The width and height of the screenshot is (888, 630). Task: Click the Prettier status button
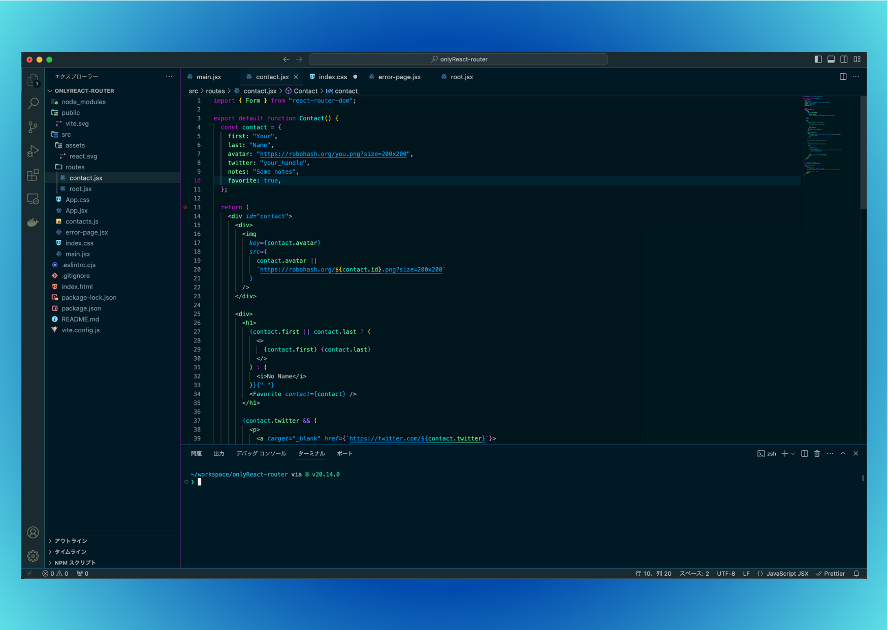(x=830, y=574)
